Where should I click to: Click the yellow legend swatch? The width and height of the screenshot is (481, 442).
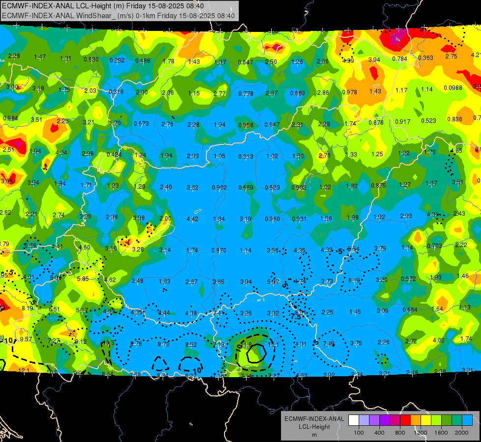(x=426, y=420)
